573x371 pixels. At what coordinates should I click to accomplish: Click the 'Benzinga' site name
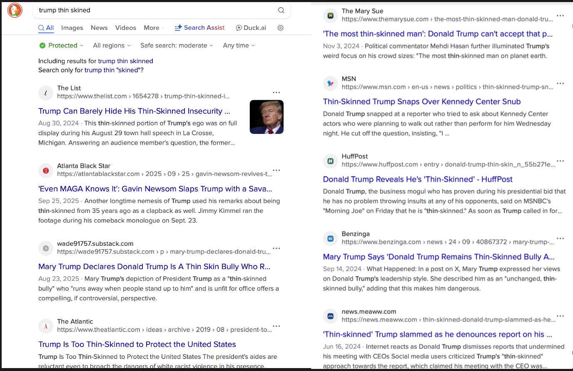356,234
